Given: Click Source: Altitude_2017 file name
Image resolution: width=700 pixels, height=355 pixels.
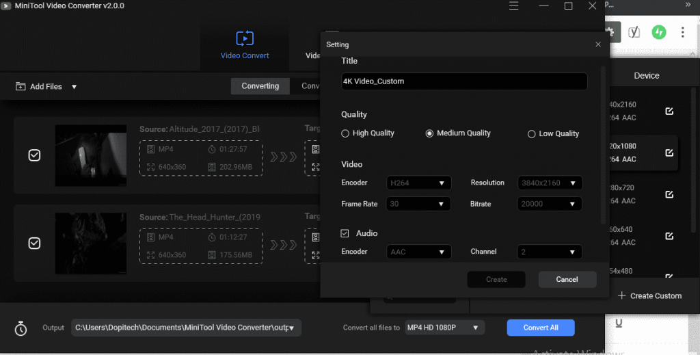Looking at the screenshot, I should [200, 129].
